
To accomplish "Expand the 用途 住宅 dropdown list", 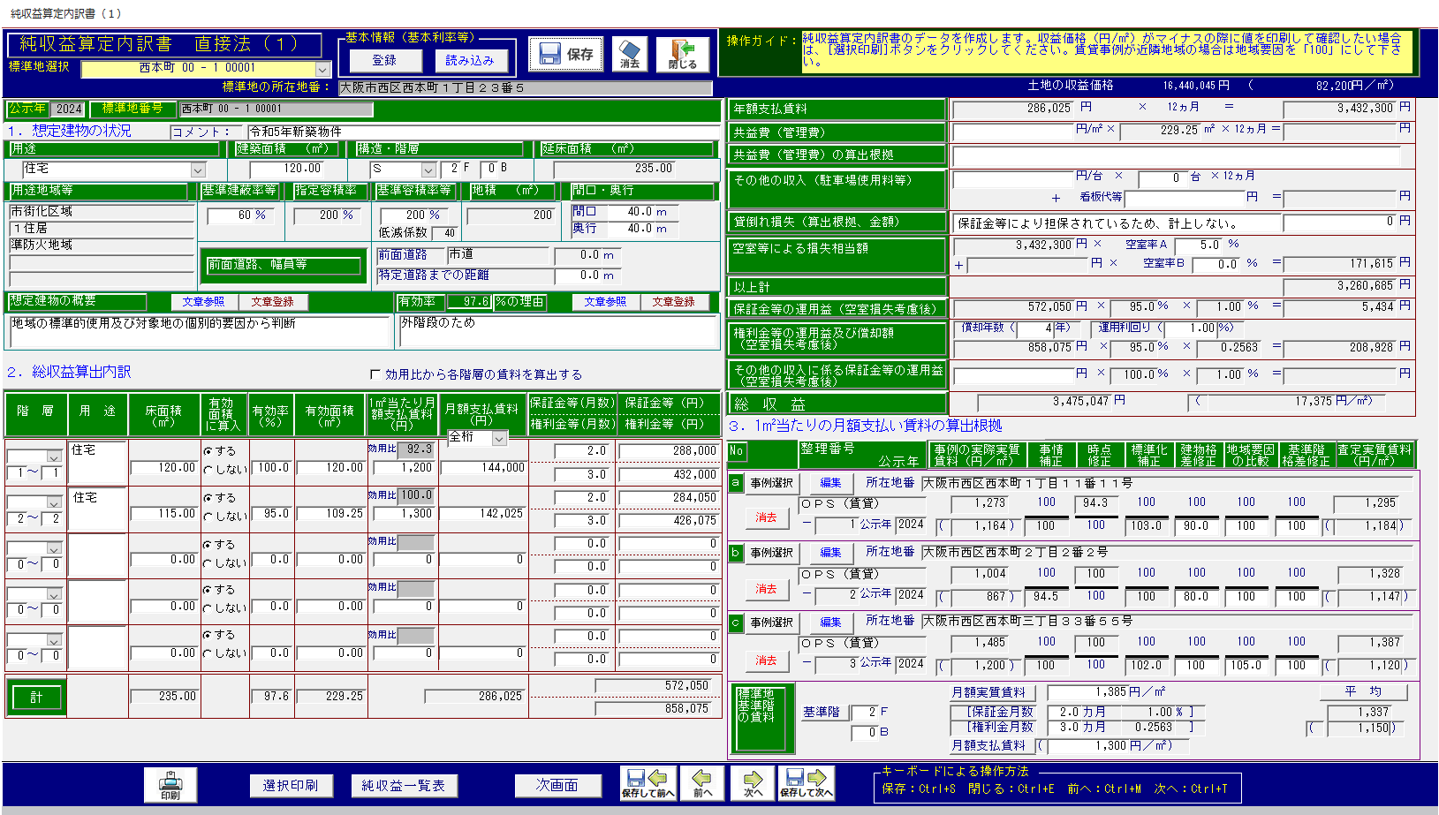I will coord(198,170).
